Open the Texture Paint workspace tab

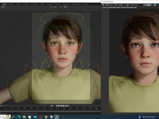point(34,4)
